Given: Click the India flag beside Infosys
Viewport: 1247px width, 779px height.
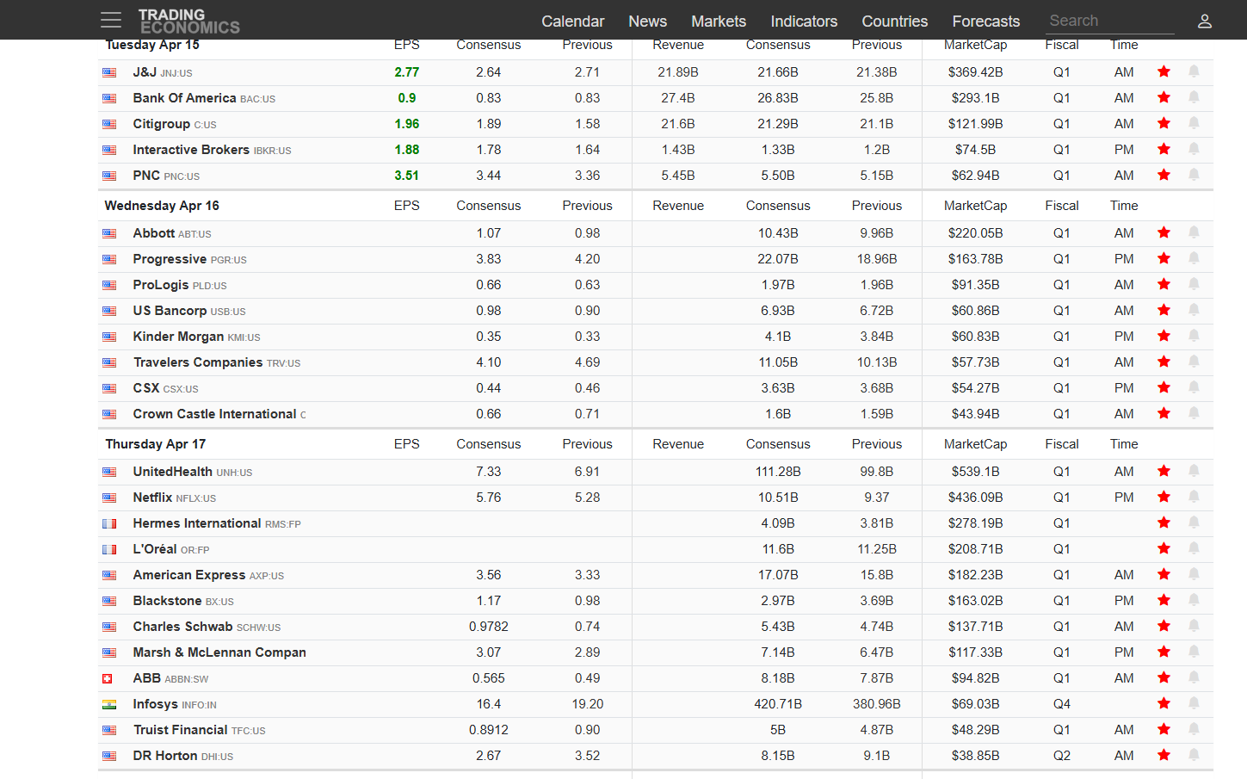Looking at the screenshot, I should pyautogui.click(x=109, y=705).
